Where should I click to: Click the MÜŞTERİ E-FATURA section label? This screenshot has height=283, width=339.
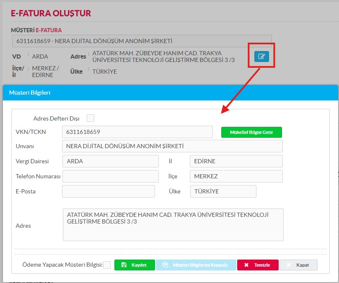coord(36,30)
